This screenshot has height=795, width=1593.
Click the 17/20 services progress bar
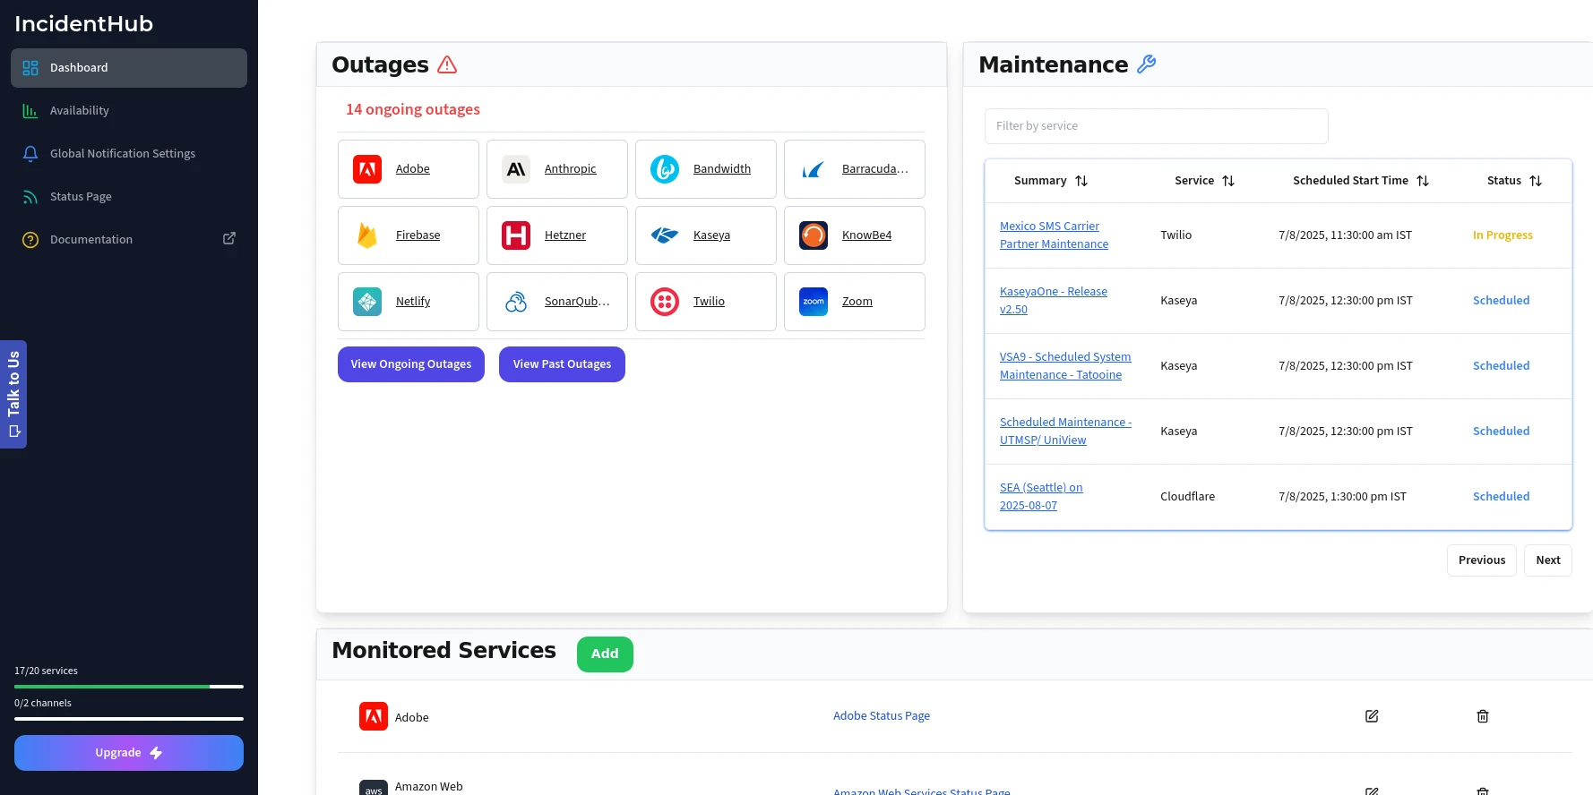pos(129,687)
